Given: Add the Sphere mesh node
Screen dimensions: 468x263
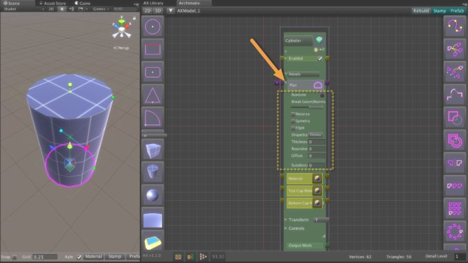Looking at the screenshot, I should pyautogui.click(x=152, y=196).
